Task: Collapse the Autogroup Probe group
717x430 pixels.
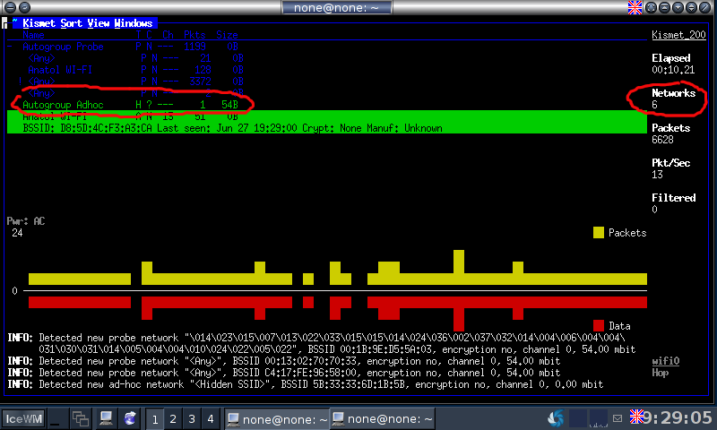Action: coord(10,47)
